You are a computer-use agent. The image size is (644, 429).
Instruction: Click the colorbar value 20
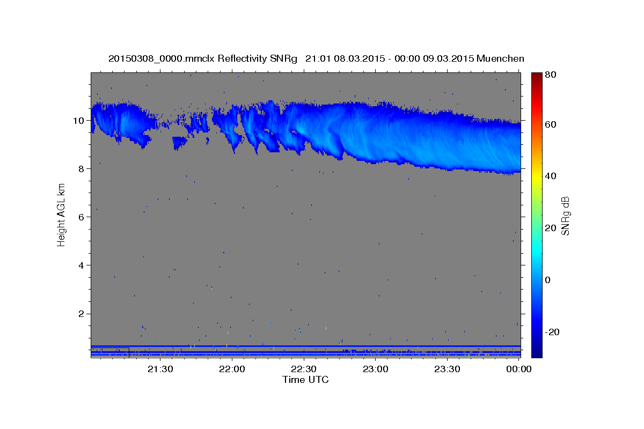click(x=550, y=228)
